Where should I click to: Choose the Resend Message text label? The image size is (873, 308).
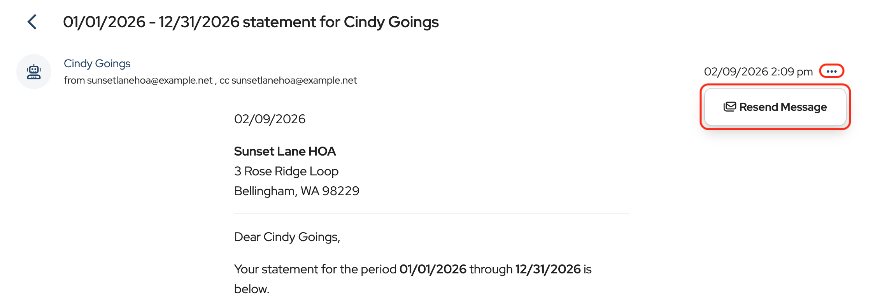click(x=783, y=107)
